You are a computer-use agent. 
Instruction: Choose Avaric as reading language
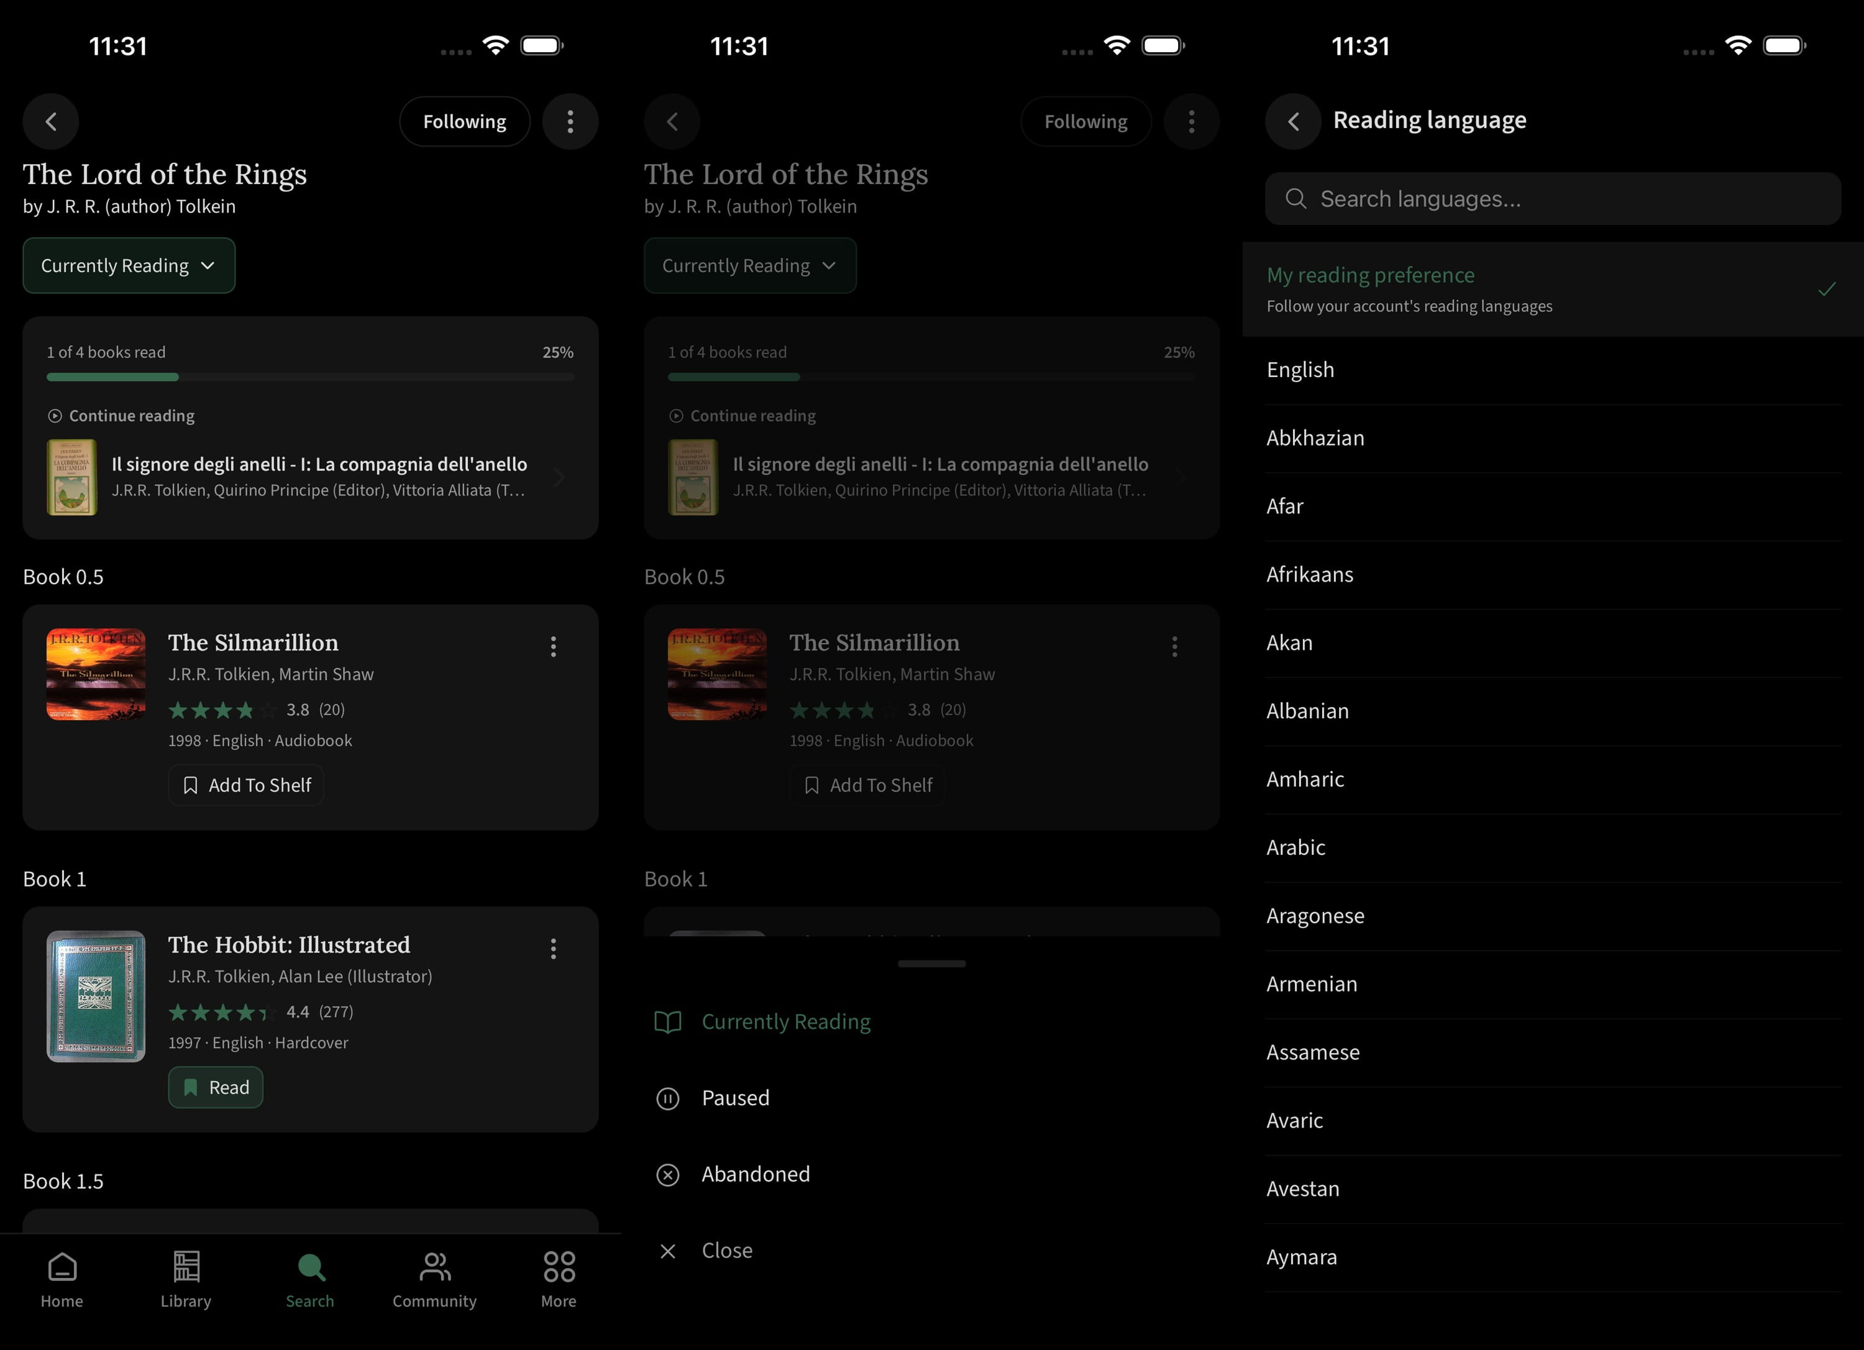tap(1553, 1121)
